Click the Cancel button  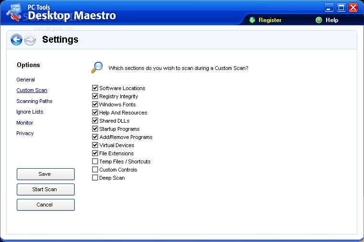click(x=45, y=205)
